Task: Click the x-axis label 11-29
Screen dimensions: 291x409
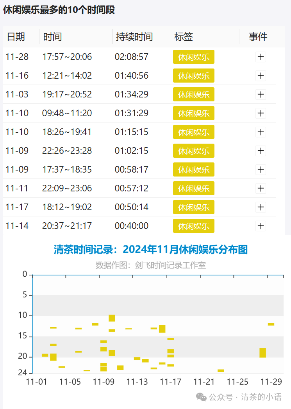Action: click(x=271, y=382)
